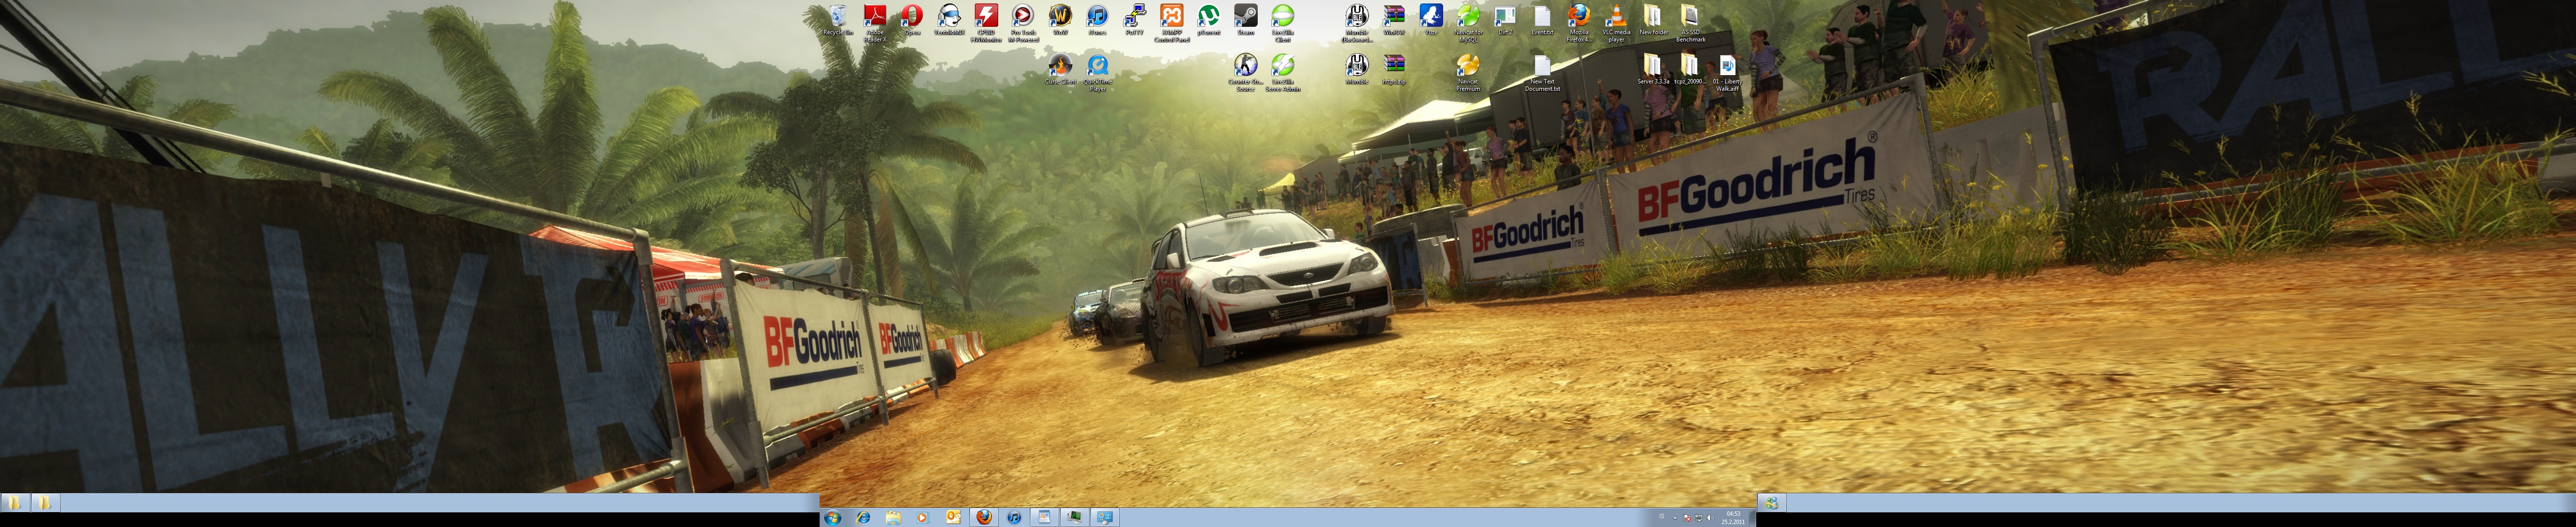The height and width of the screenshot is (527, 2576).
Task: Select the CPUID HWMonitor icon
Action: (986, 17)
